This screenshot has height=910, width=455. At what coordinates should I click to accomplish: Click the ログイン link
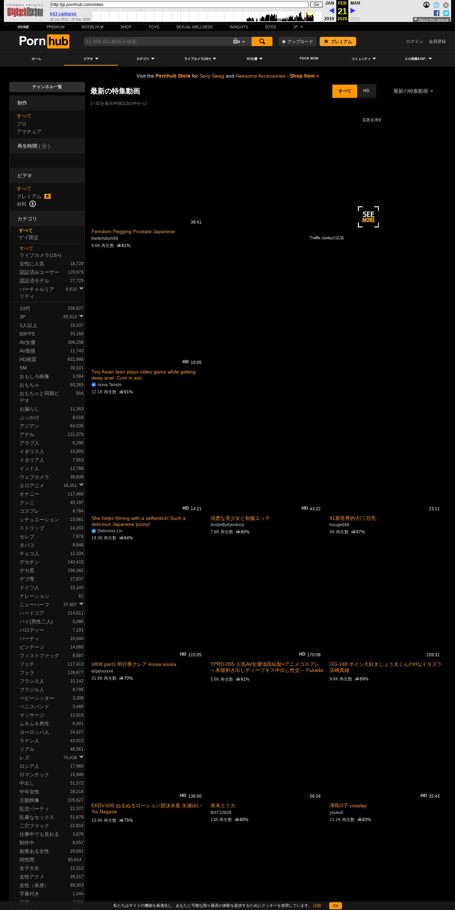pyautogui.click(x=415, y=41)
